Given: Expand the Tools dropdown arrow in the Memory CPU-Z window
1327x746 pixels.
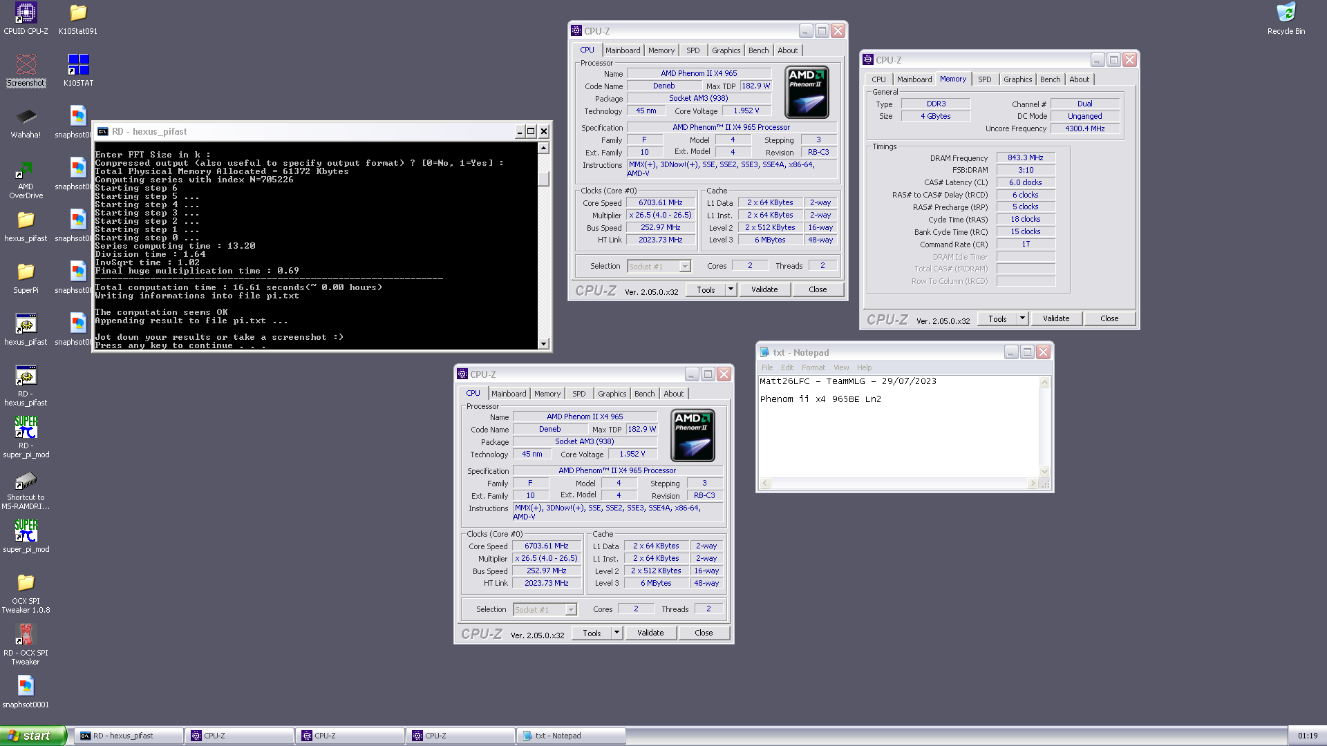Looking at the screenshot, I should pos(1022,318).
